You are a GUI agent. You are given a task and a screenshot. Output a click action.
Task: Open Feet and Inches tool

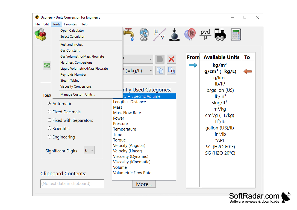(87, 45)
